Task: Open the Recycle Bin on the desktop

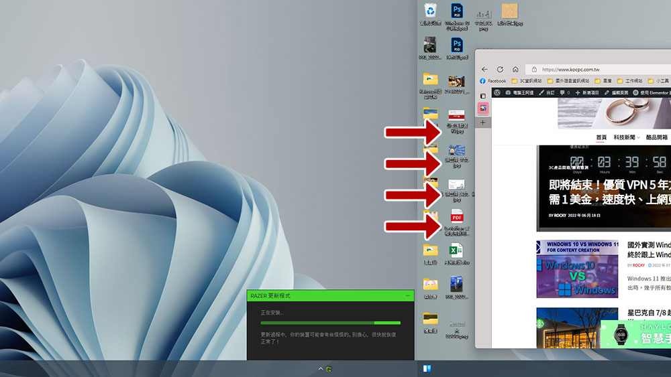Action: pos(430,11)
